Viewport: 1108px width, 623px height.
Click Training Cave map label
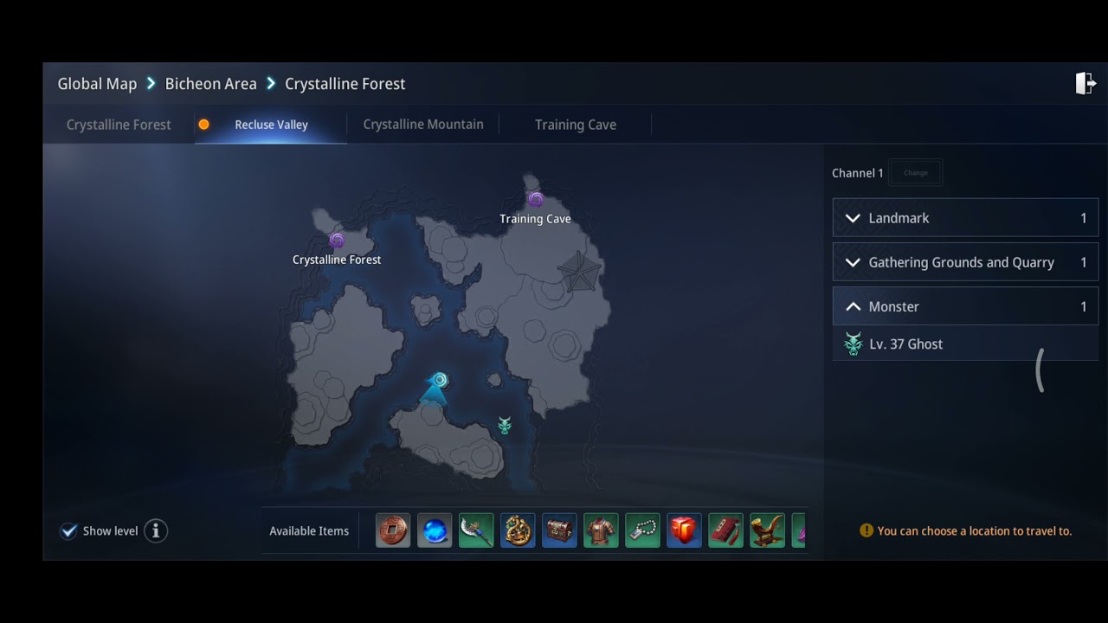pyautogui.click(x=535, y=219)
